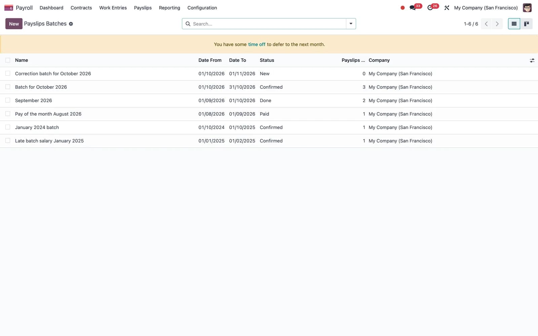Check the September 2026 row
This screenshot has width=538, height=336.
point(8,100)
